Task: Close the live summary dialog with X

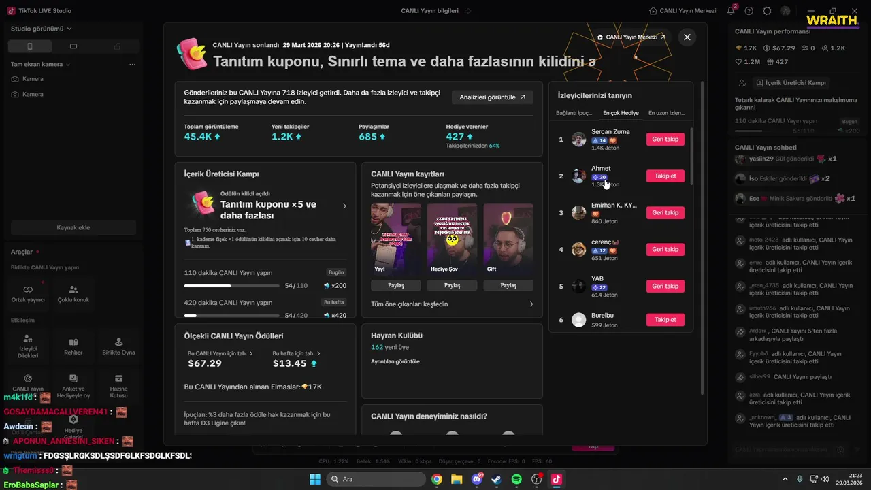Action: [687, 37]
